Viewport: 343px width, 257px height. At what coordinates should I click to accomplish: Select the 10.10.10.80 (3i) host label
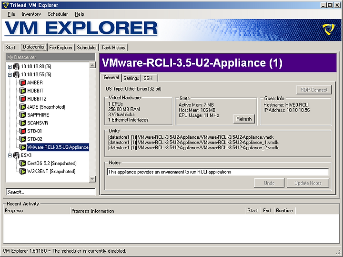[36, 66]
